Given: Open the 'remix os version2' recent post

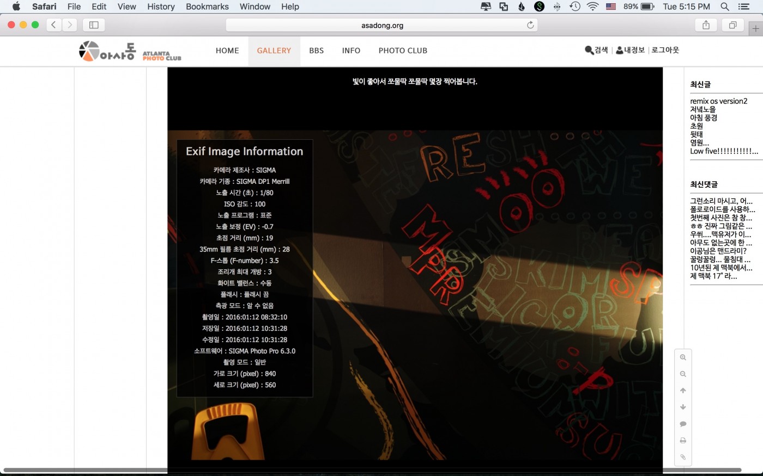Looking at the screenshot, I should click(x=718, y=101).
